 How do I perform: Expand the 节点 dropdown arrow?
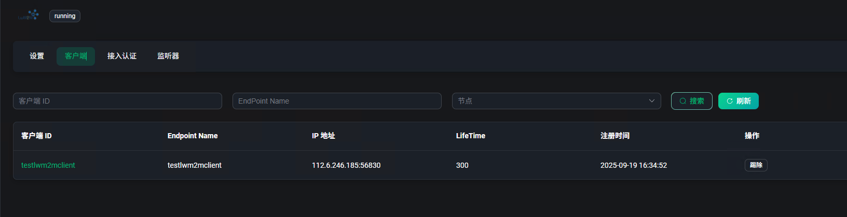651,101
